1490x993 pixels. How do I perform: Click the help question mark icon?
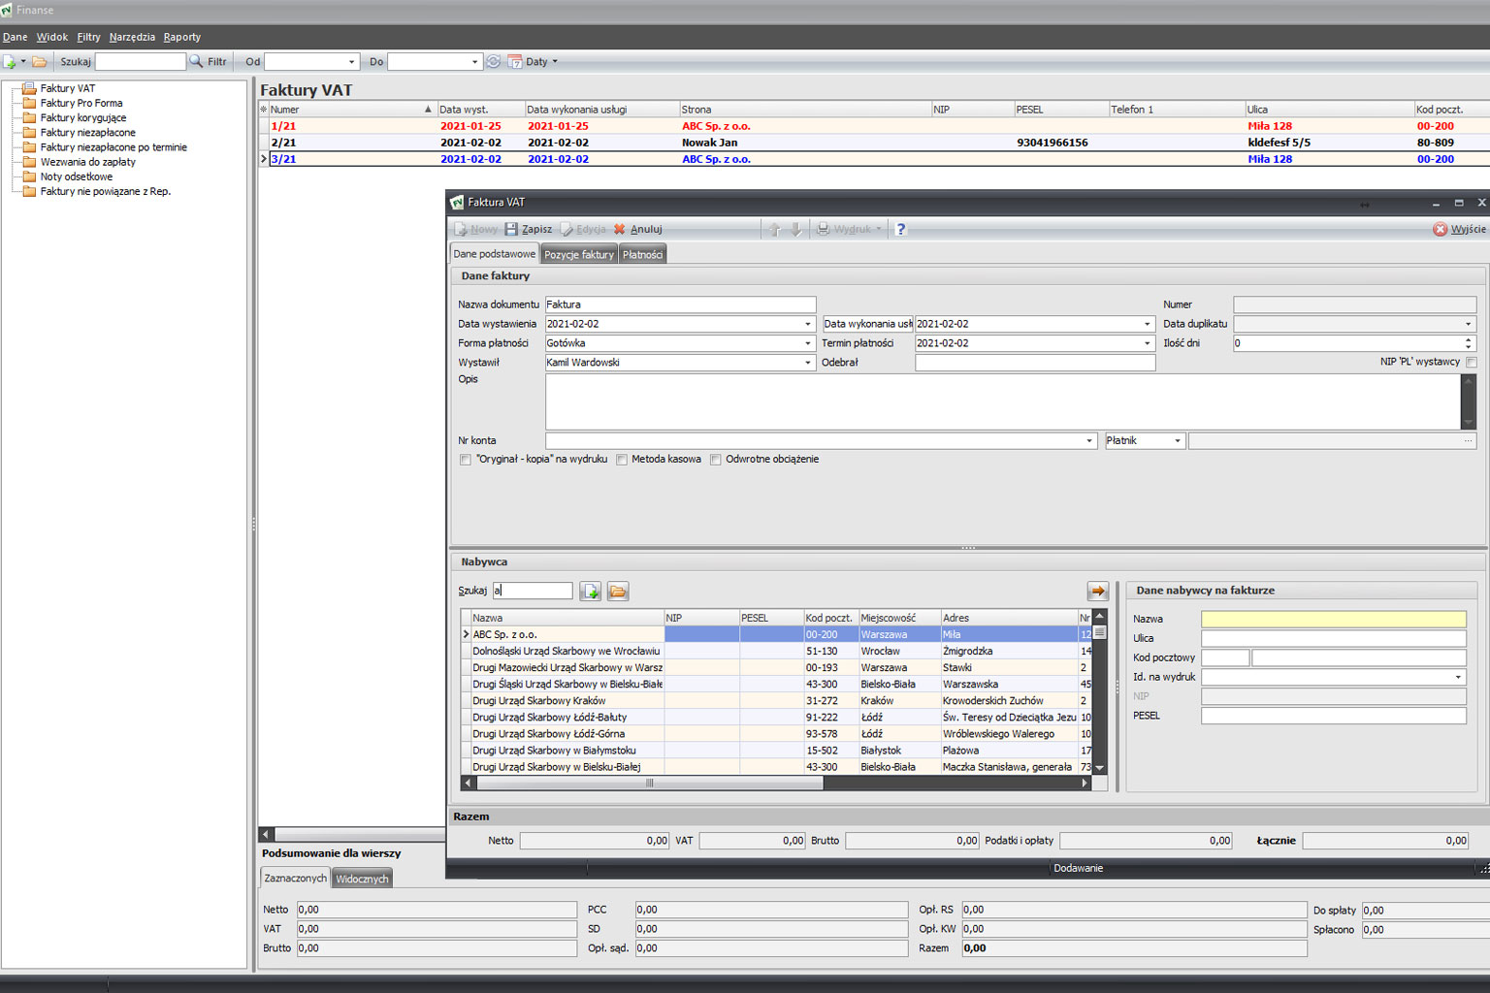click(x=901, y=230)
